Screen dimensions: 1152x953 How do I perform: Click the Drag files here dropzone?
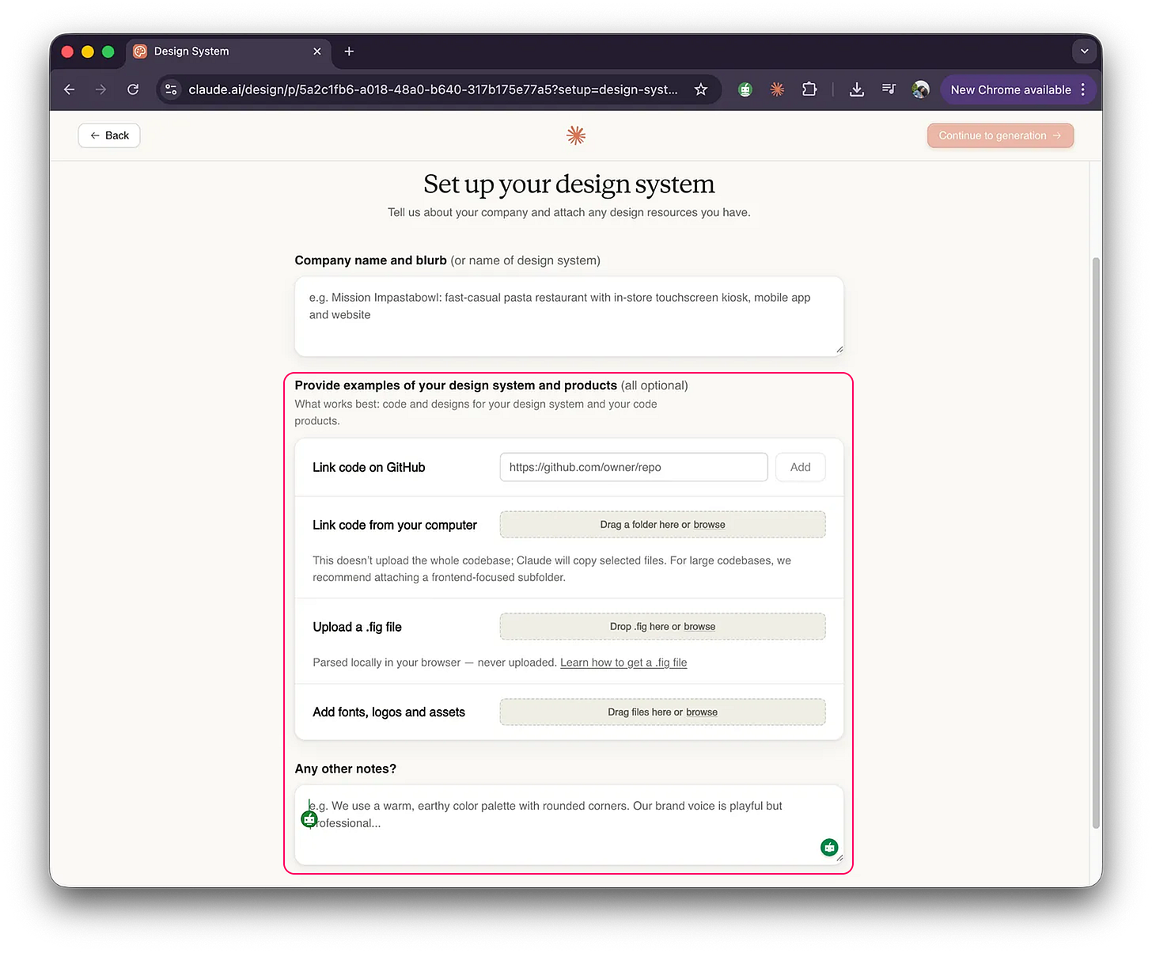(x=662, y=712)
